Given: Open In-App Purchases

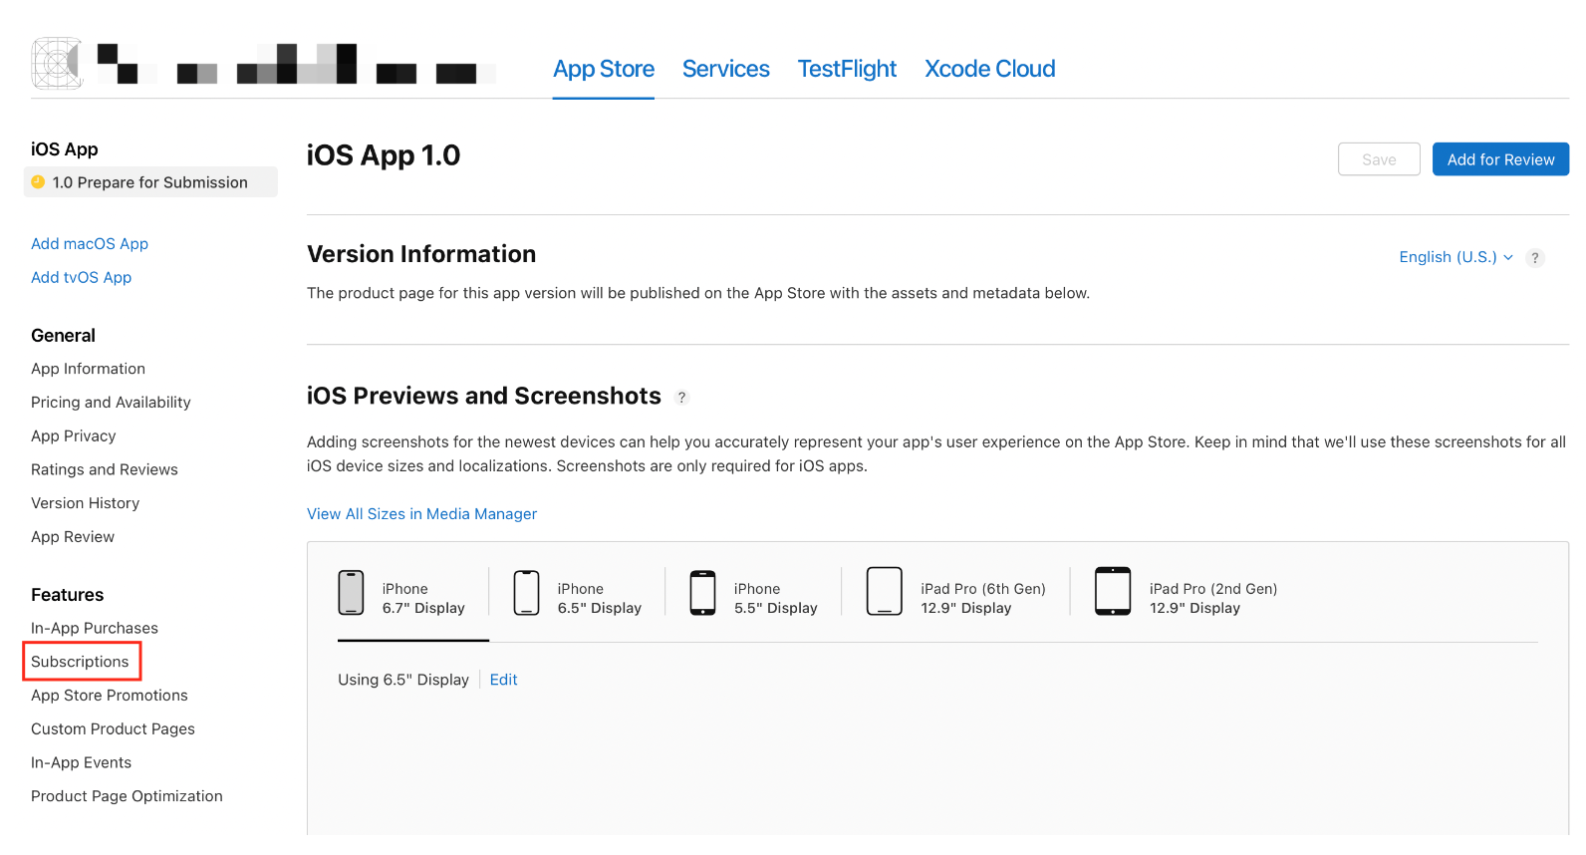Looking at the screenshot, I should 95,628.
